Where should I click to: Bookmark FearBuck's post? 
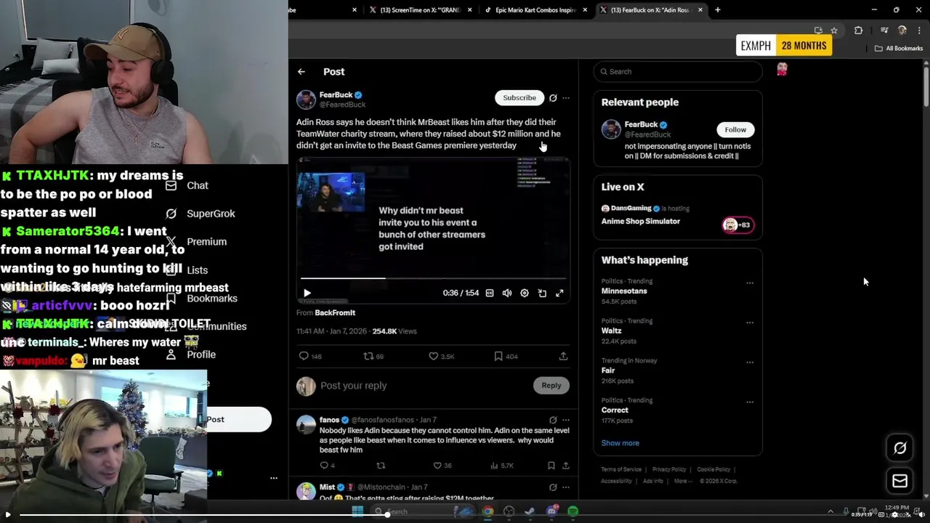[x=506, y=356]
